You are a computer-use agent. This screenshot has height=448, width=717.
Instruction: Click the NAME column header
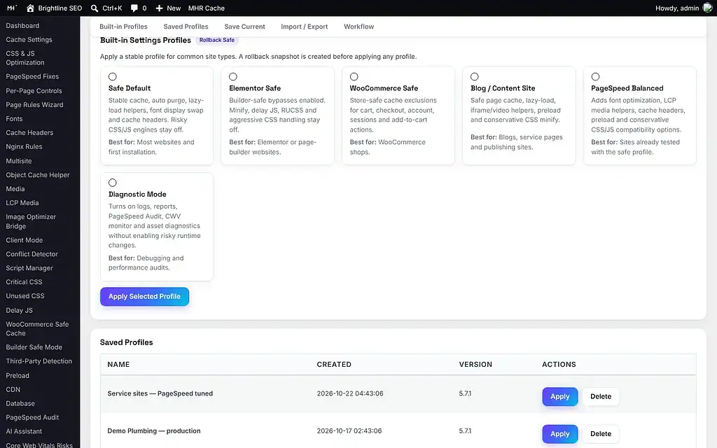click(118, 364)
